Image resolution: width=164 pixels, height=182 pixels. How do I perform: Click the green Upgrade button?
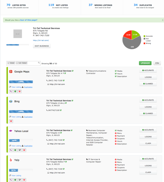click(x=145, y=63)
